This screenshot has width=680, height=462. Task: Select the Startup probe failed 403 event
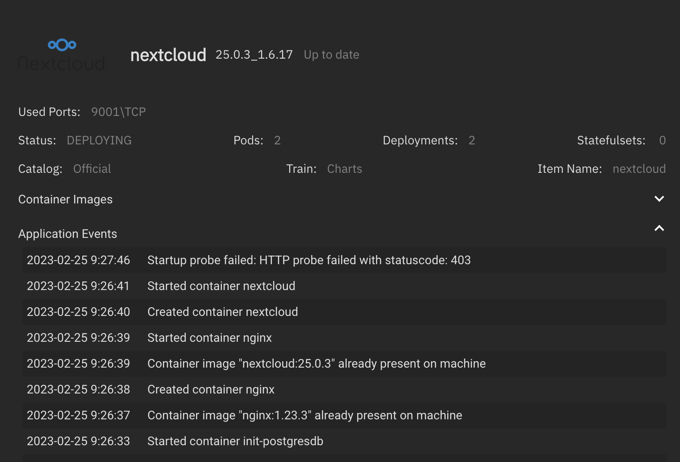[344, 260]
